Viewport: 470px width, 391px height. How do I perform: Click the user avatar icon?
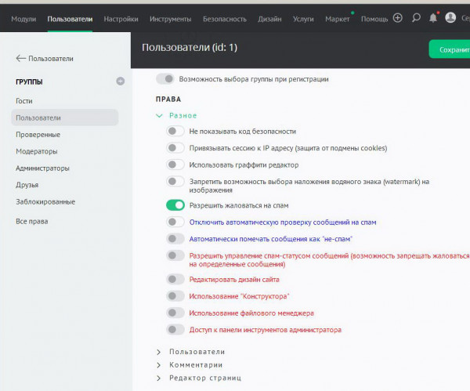click(450, 18)
